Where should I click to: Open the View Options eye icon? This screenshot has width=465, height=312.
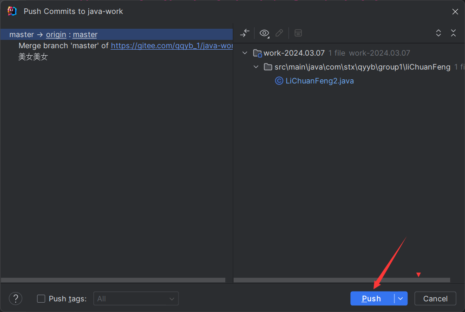pos(264,33)
